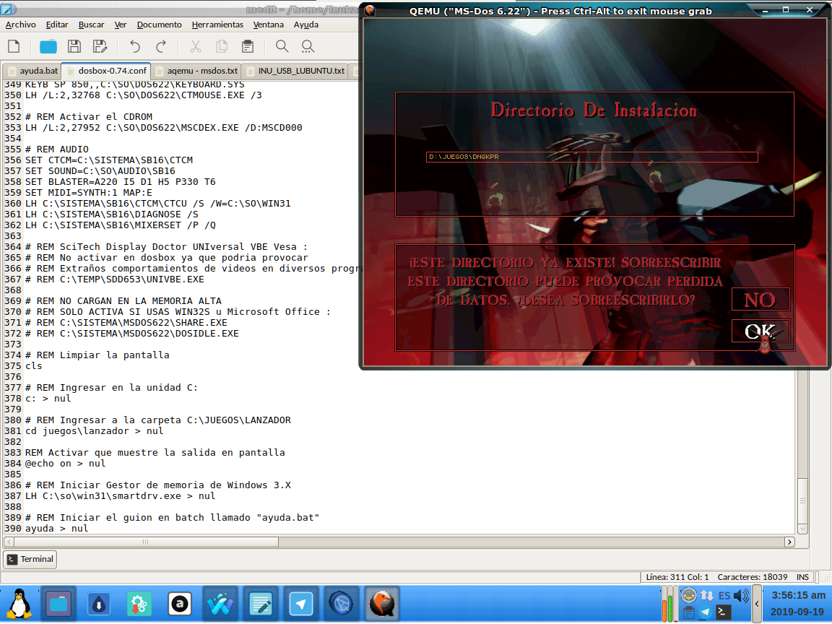832x624 pixels.
Task: Click the clock showing 3:56:15 am
Action: coord(799,595)
